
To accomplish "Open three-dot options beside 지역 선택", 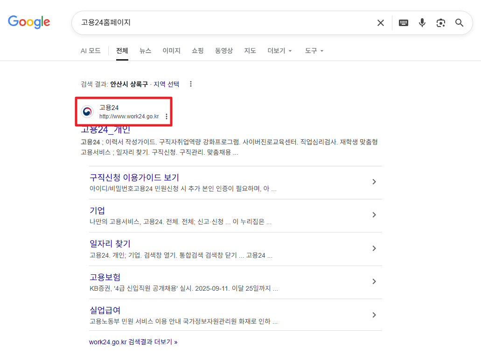I will [191, 84].
